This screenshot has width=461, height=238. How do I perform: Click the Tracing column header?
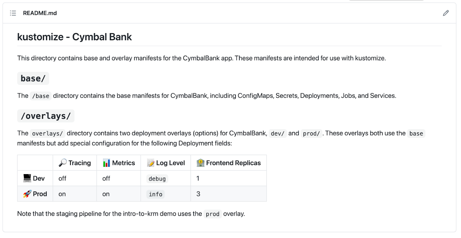pyautogui.click(x=75, y=163)
